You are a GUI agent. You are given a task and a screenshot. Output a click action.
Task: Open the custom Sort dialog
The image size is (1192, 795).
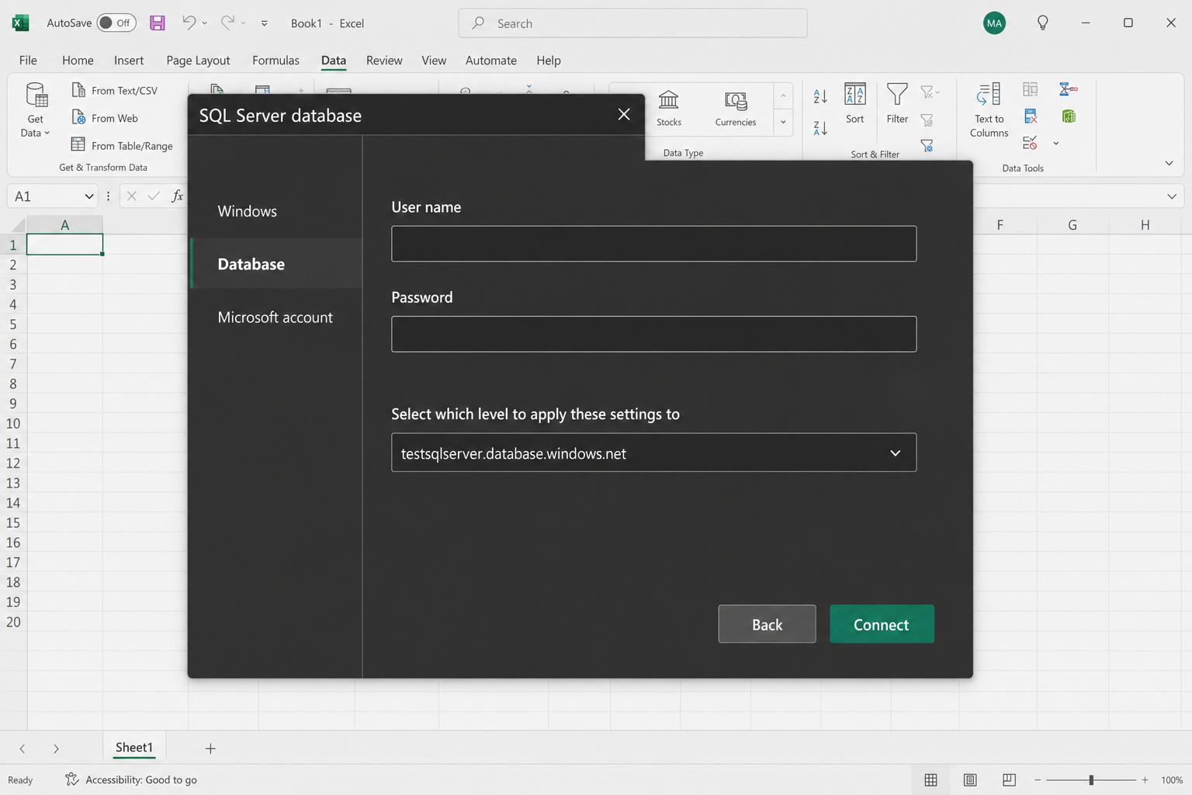(854, 104)
